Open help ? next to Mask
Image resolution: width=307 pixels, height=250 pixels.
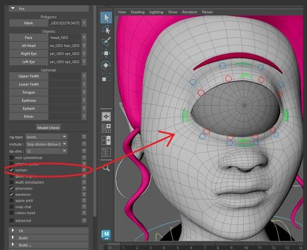coord(84,23)
